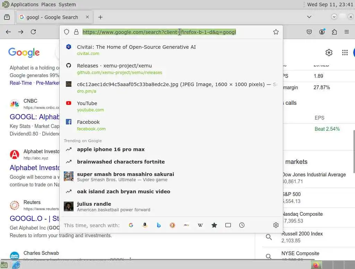Bookmark this page with the star
Image resolution: width=355 pixels, height=269 pixels.
pos(276,32)
